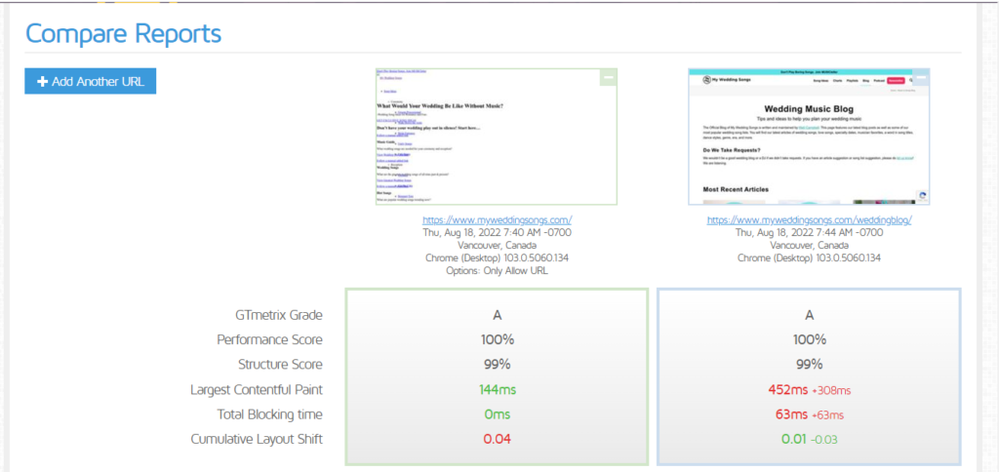Open the https://www.myweddingsongs.com/ link
This screenshot has width=999, height=472.
[497, 219]
